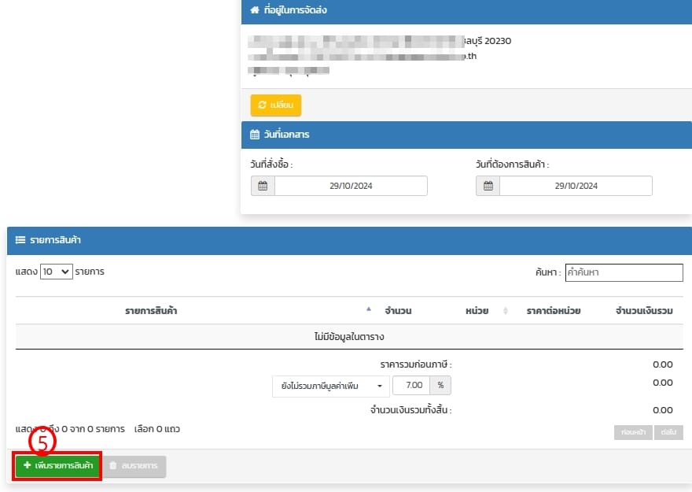
Task: Go to next page with ต่อไป
Action: point(670,432)
